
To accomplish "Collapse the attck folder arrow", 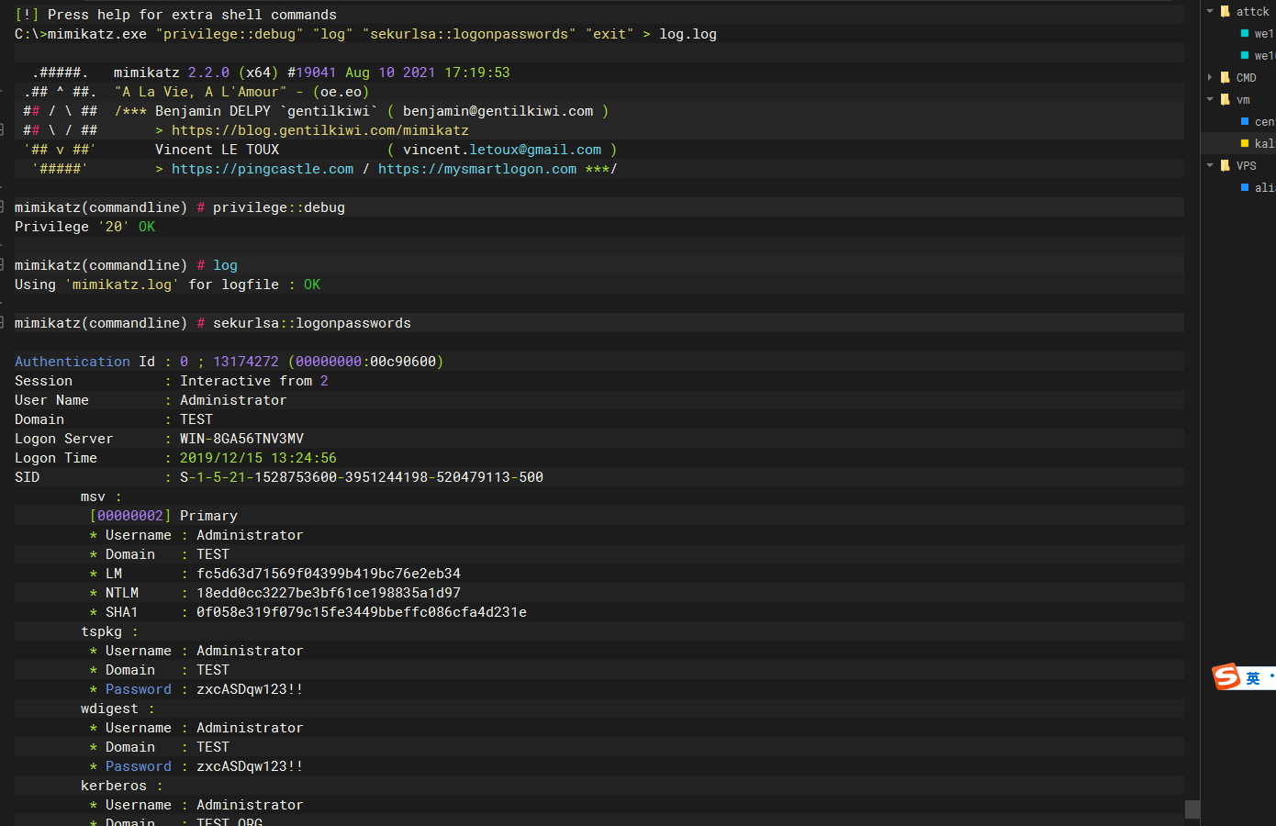I will 1210,11.
